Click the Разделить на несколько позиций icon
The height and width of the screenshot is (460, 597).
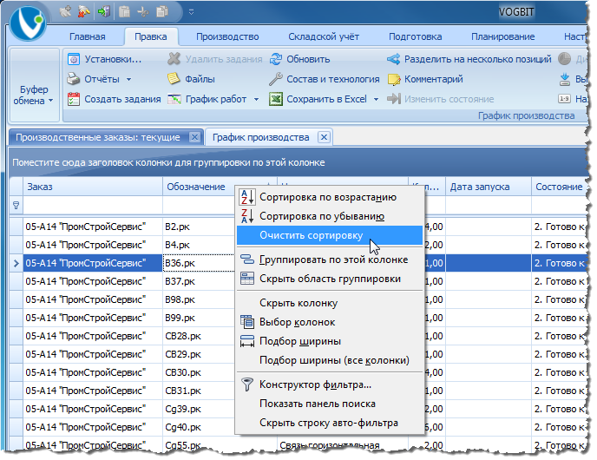coord(393,59)
